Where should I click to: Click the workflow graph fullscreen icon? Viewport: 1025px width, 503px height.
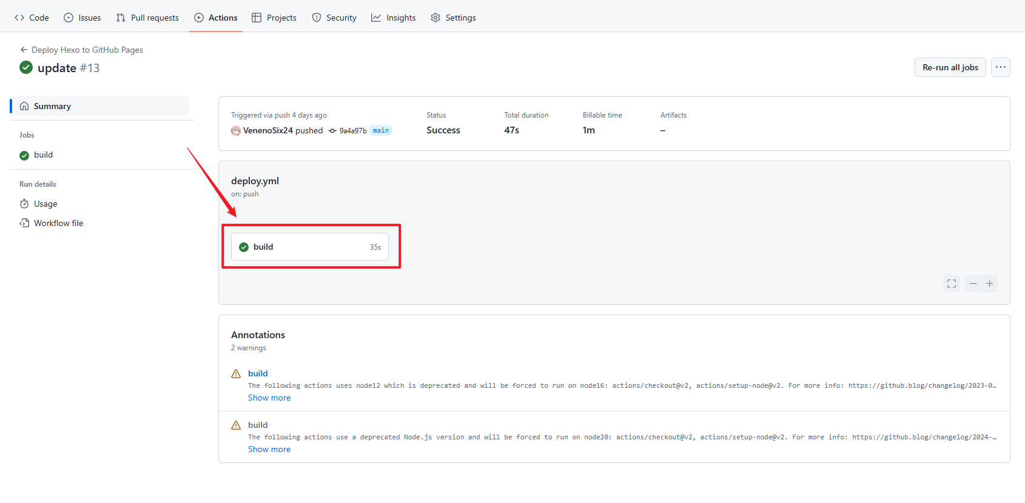coord(952,284)
